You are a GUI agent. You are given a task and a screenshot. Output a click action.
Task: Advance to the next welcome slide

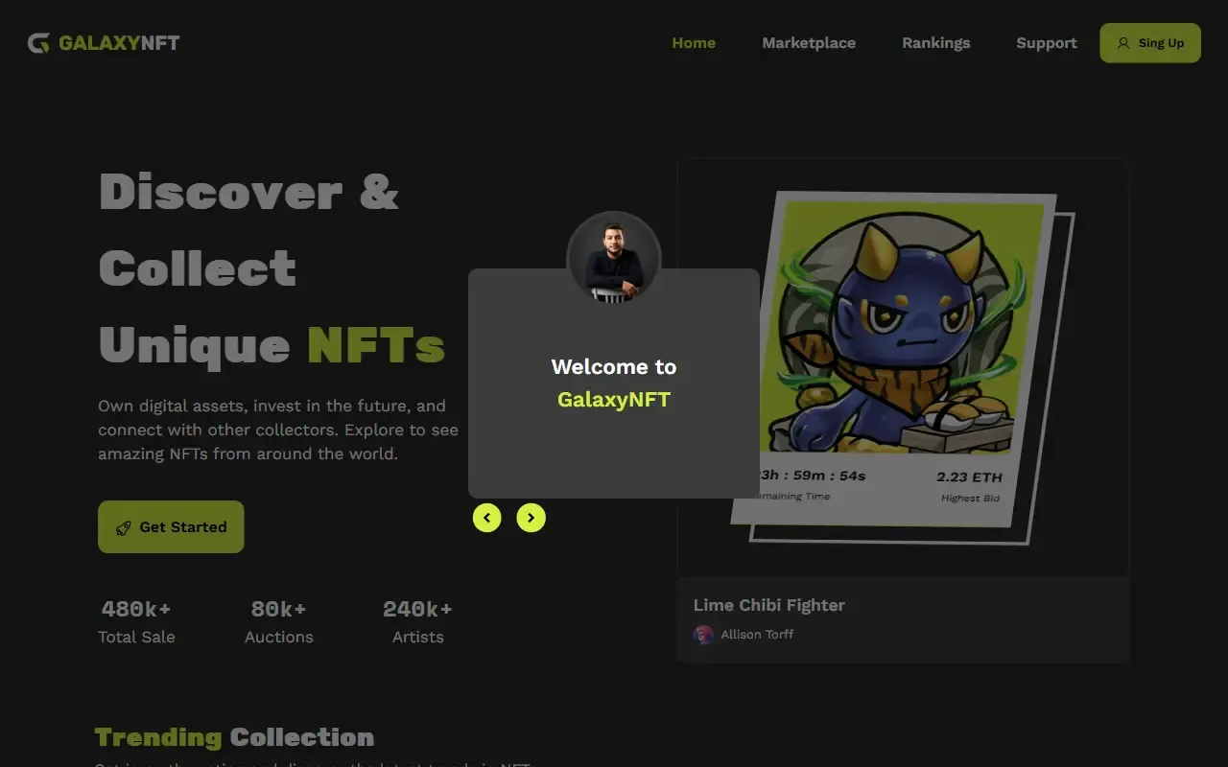531,518
